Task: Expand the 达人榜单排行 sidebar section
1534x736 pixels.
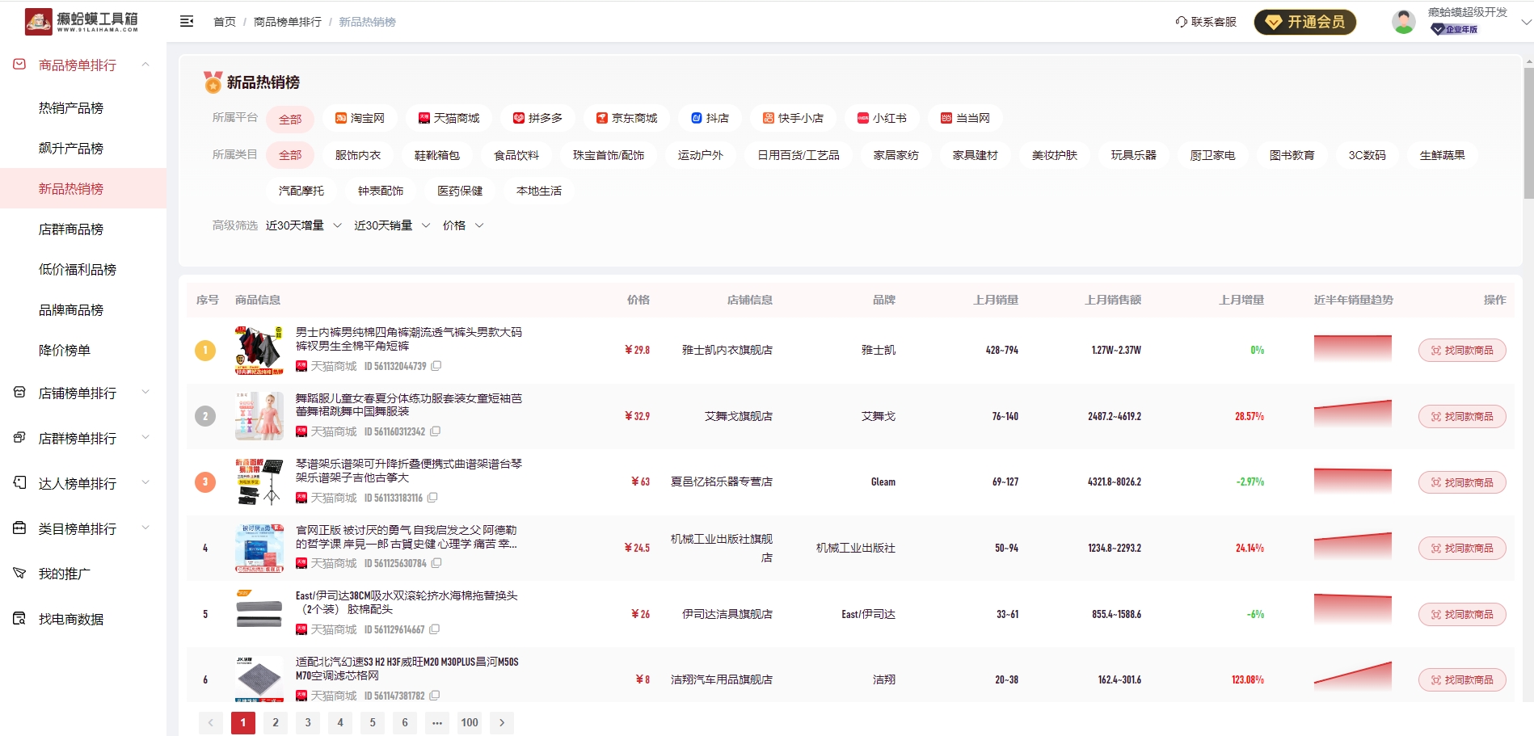Action: tap(145, 483)
